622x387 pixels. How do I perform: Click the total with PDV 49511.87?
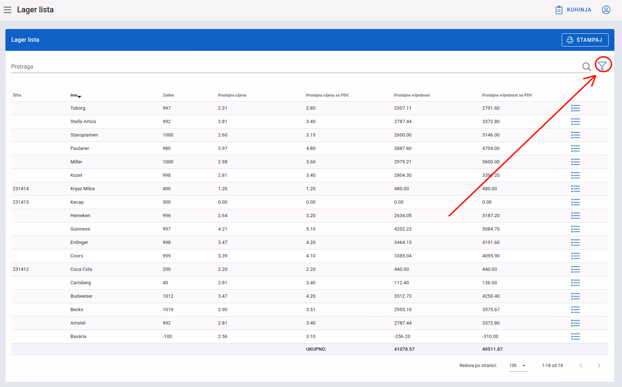tap(492, 349)
